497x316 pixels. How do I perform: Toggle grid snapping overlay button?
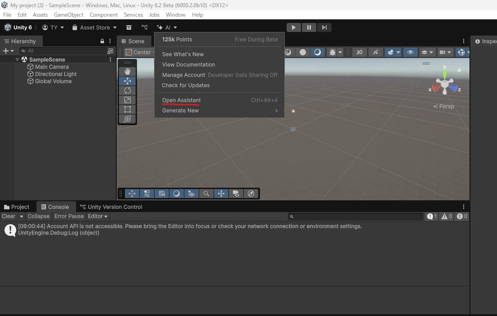(162, 194)
